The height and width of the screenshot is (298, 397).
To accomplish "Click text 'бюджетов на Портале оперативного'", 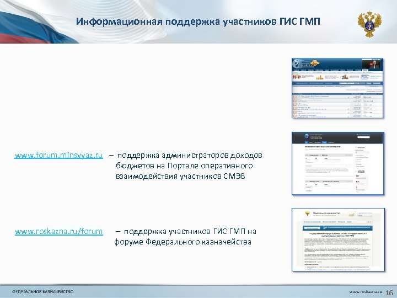I will coord(184,166).
